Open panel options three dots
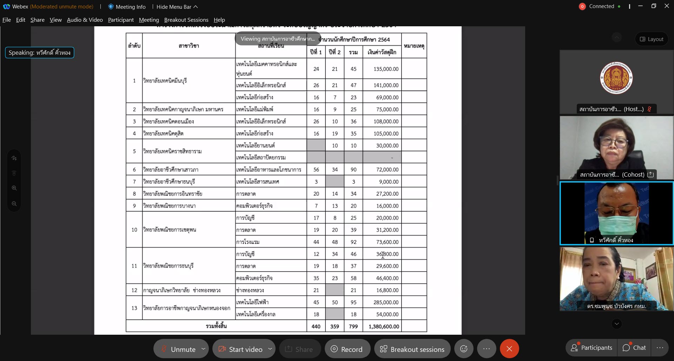 pos(660,348)
